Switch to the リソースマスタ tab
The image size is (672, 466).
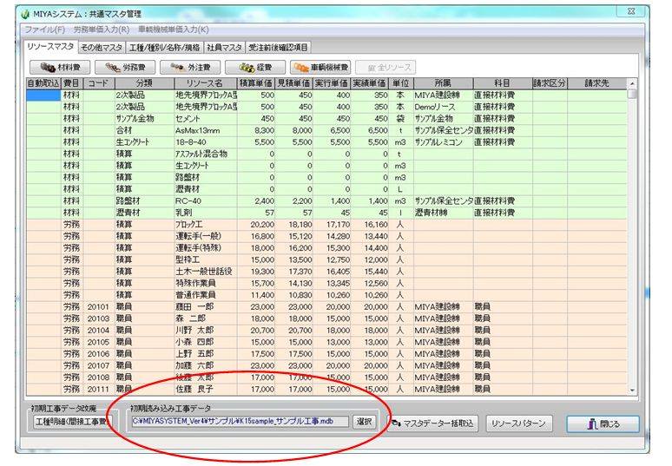pyautogui.click(x=50, y=46)
